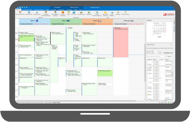
Task: Open the 'bis' date dropdown
Action: pos(158,53)
